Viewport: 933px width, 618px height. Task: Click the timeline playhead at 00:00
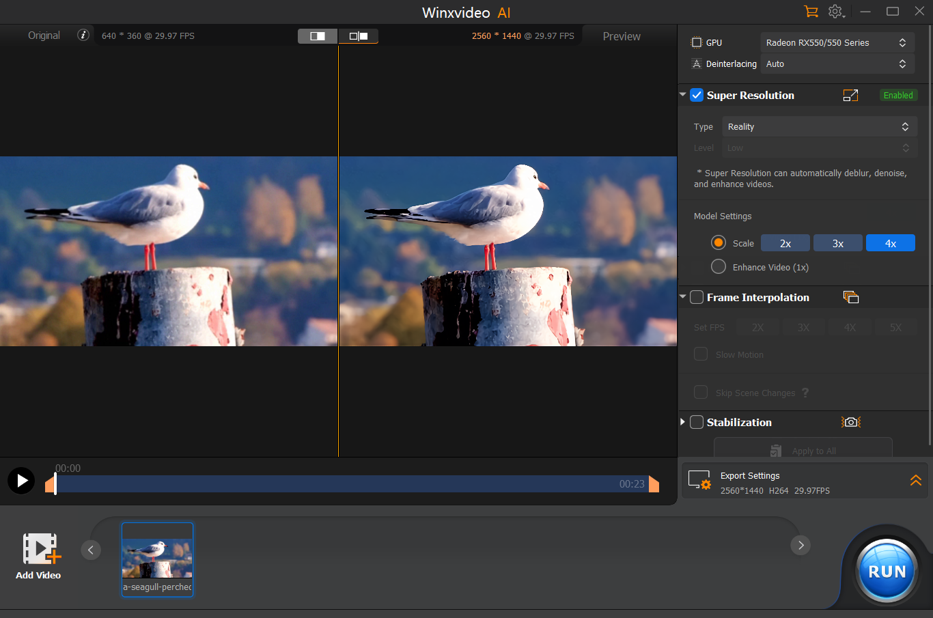click(55, 484)
